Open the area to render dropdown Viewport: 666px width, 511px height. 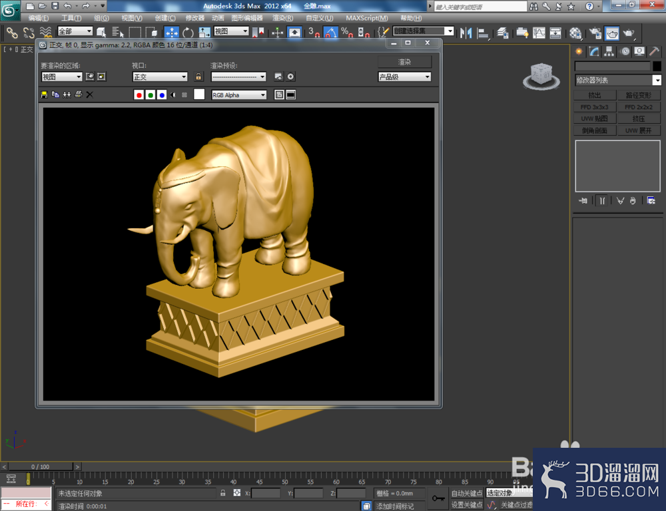(61, 77)
